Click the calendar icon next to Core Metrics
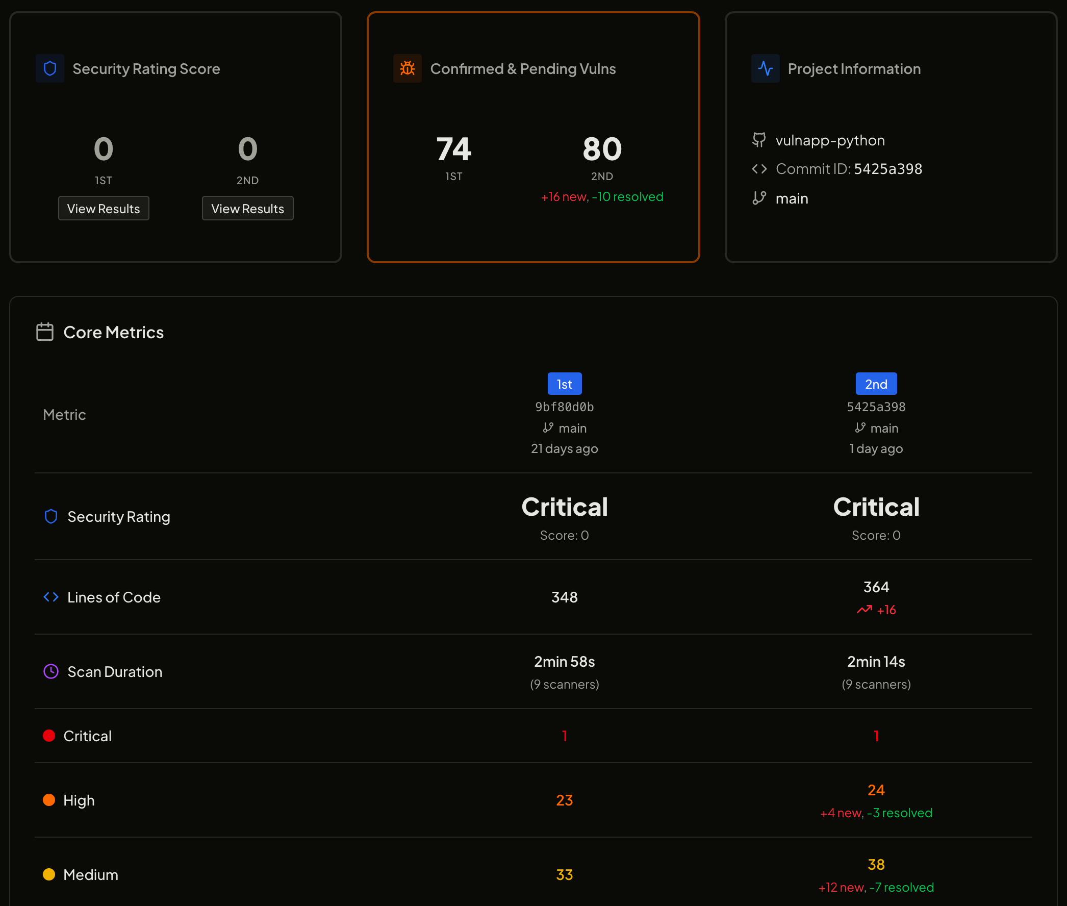 click(45, 332)
